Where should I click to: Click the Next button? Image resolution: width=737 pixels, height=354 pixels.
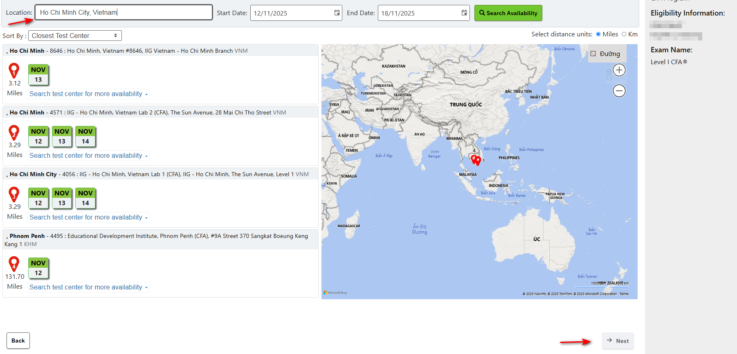(x=618, y=341)
